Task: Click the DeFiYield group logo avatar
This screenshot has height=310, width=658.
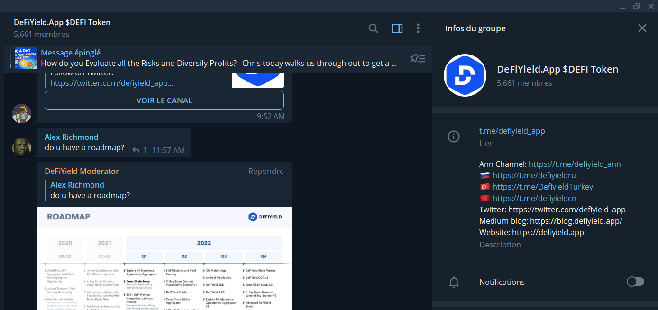Action: coord(466,75)
